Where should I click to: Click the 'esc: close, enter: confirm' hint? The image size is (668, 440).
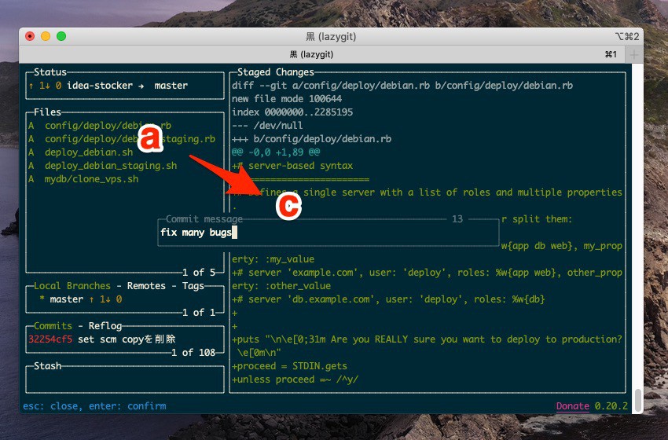pyautogui.click(x=94, y=406)
